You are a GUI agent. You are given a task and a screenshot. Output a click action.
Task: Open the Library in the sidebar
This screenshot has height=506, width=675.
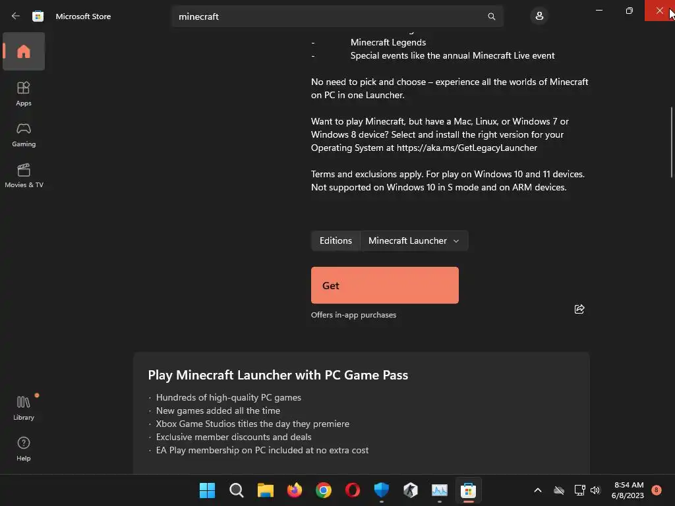click(24, 408)
